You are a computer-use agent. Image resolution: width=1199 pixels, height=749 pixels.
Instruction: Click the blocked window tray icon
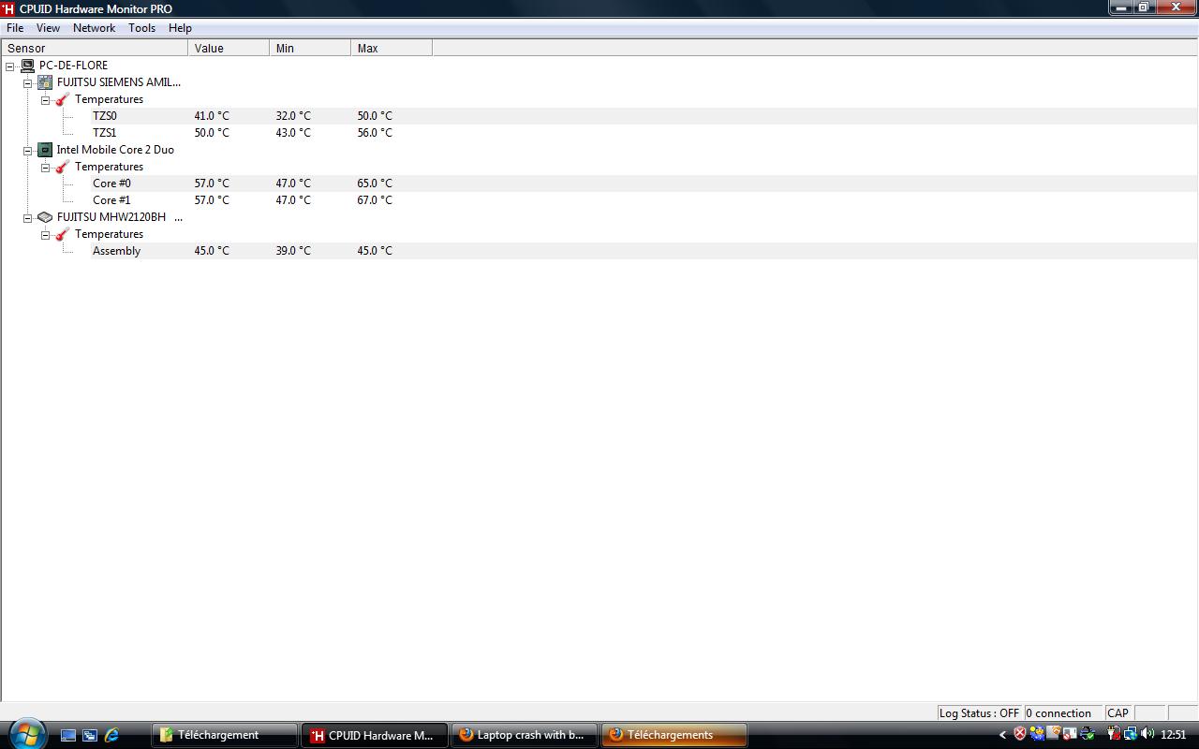pos(1070,734)
